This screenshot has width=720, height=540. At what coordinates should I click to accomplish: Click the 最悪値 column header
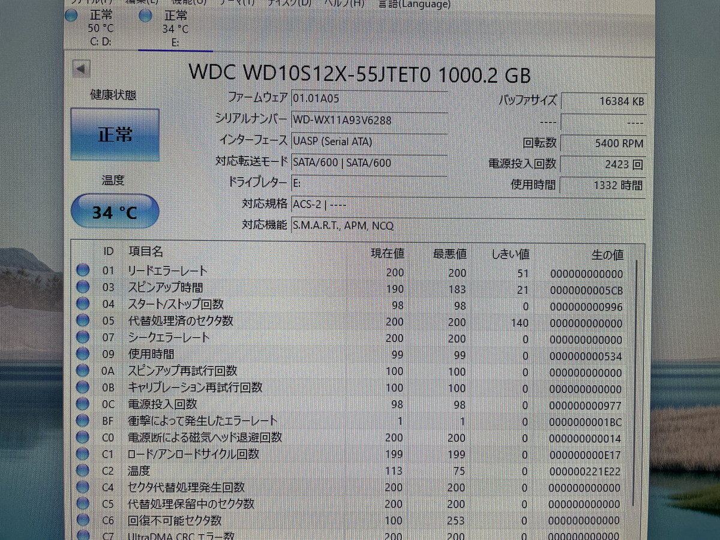tap(450, 254)
